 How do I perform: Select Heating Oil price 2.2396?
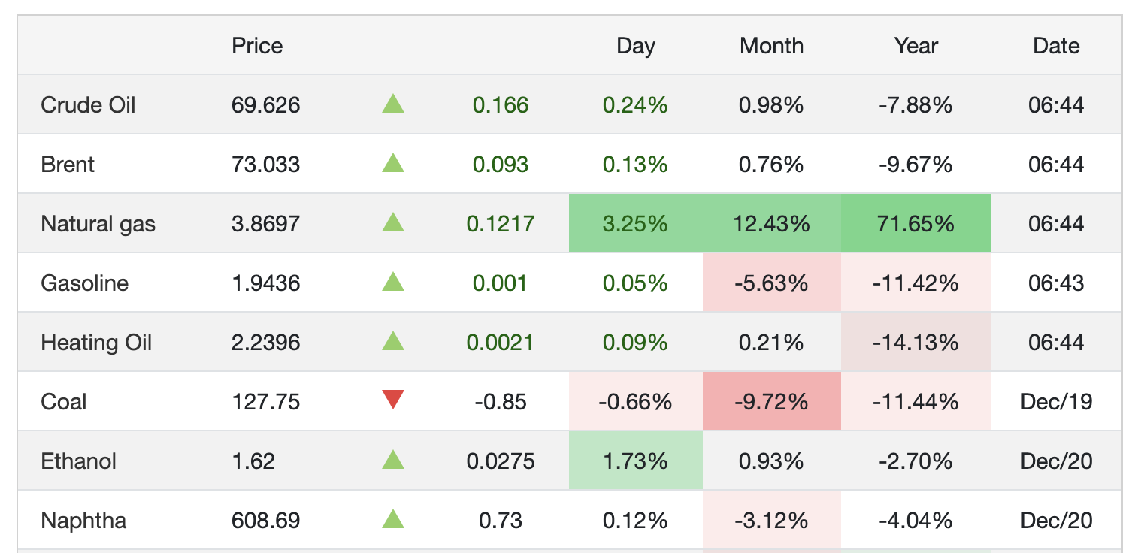(x=265, y=342)
